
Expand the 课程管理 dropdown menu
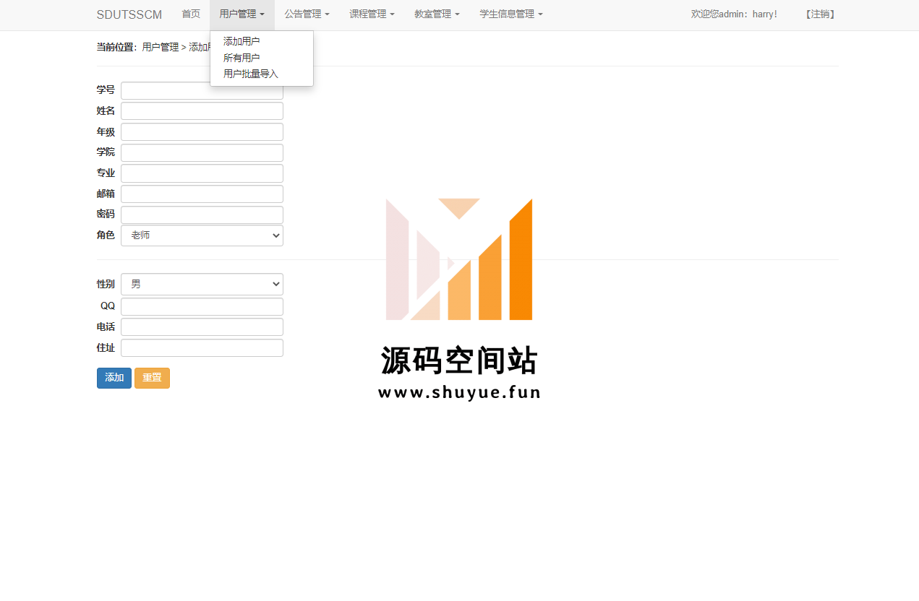372,14
